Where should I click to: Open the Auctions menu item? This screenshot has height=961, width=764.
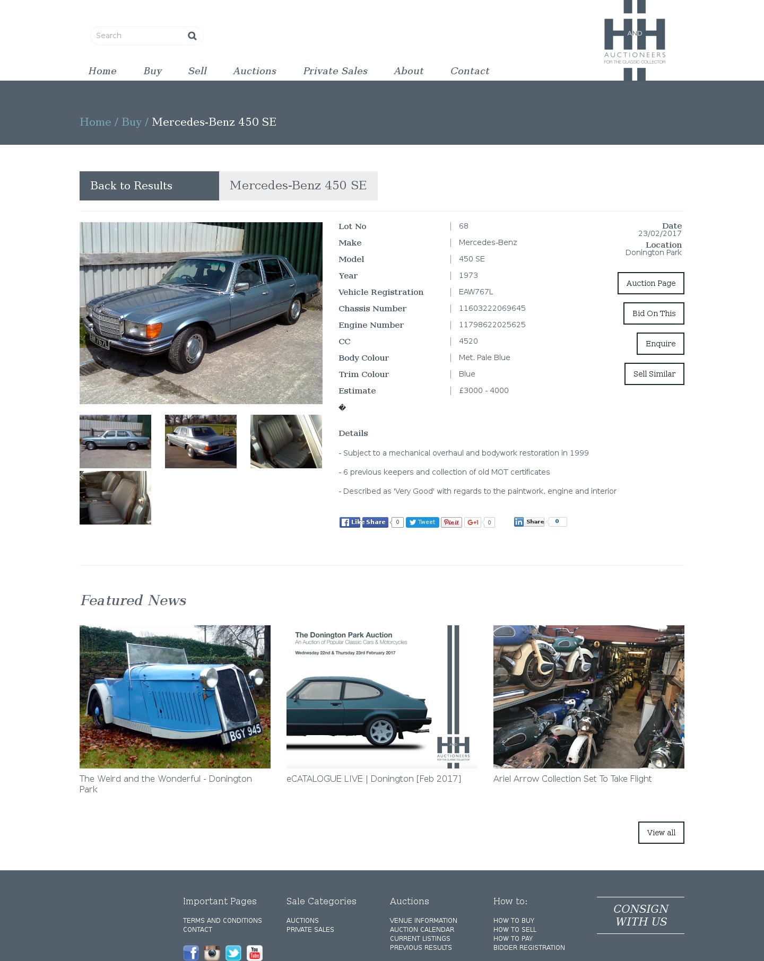pyautogui.click(x=255, y=71)
